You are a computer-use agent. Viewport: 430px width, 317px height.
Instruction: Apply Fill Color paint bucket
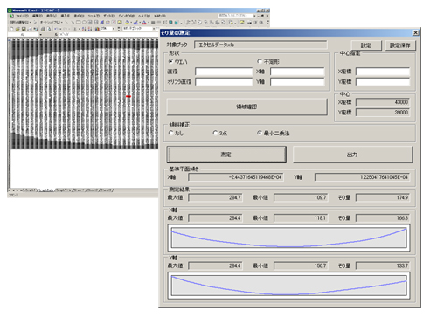pos(127,22)
